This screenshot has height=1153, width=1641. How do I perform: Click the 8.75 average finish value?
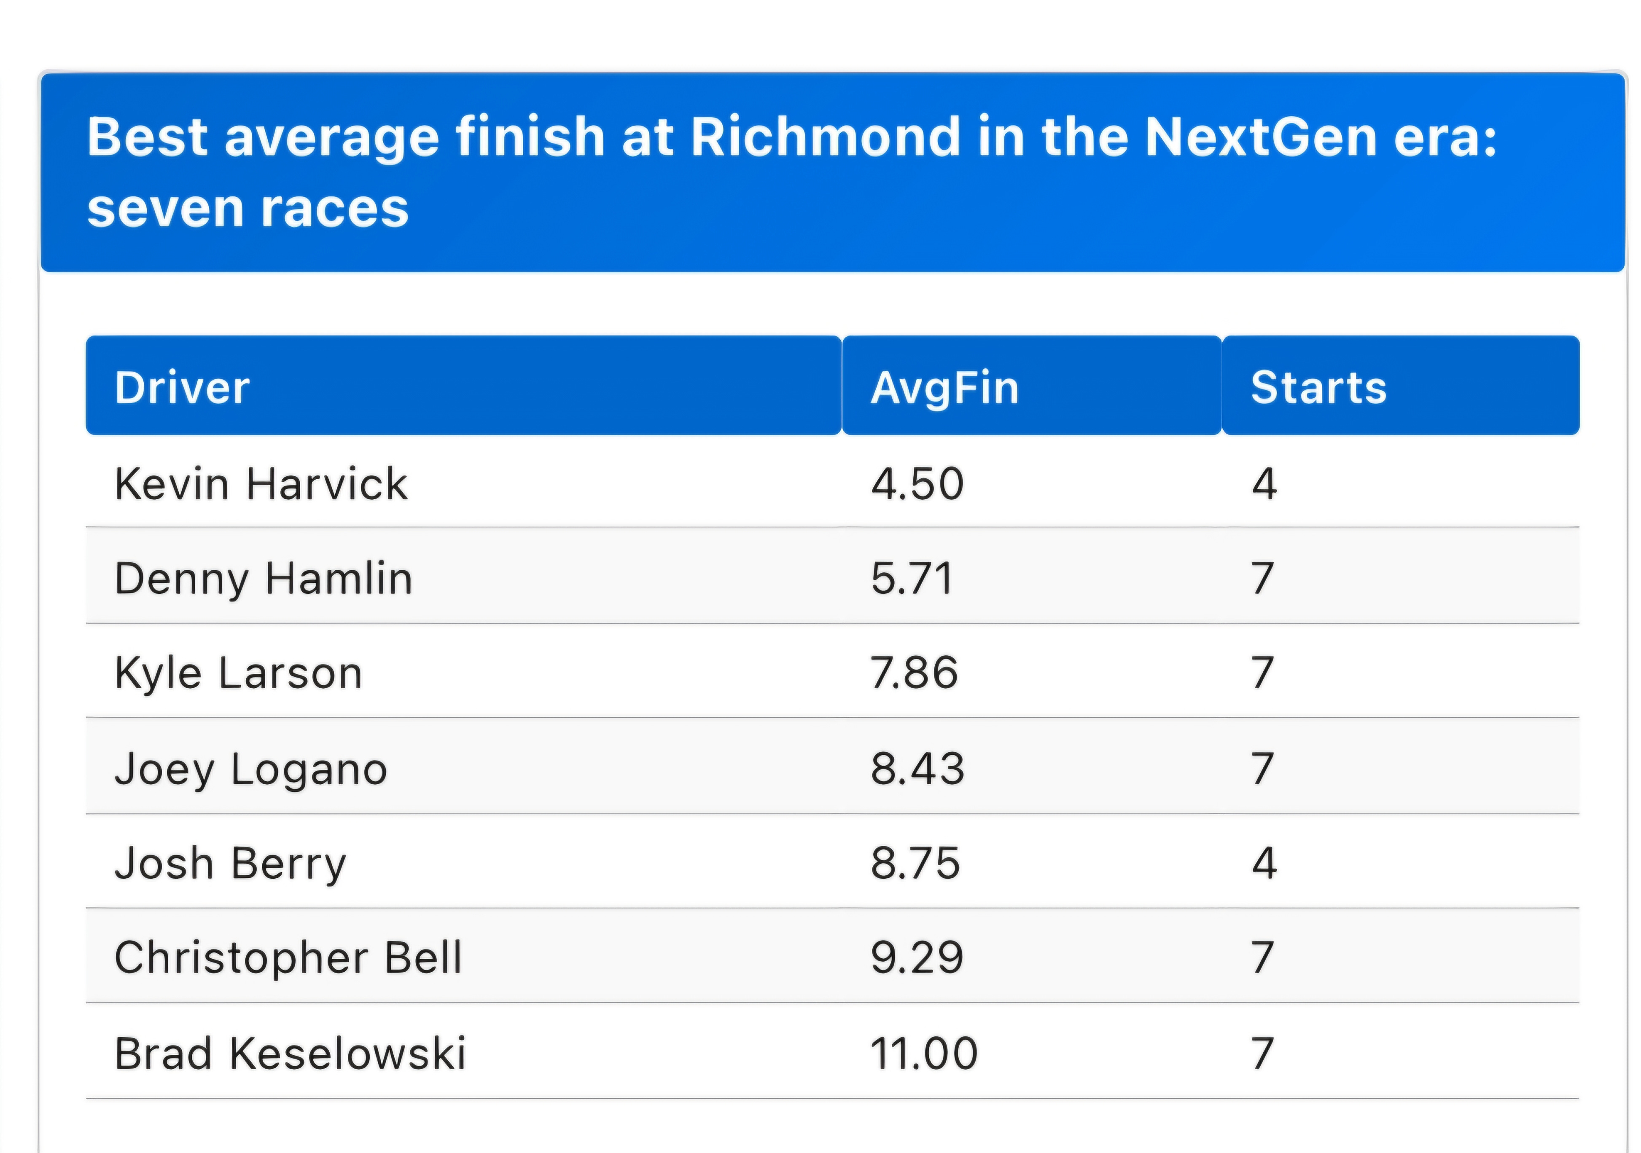(915, 863)
